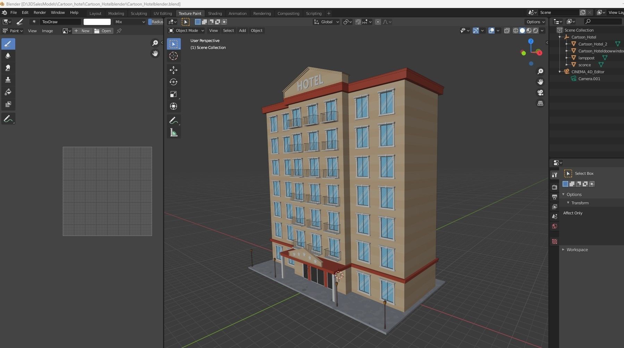Open the Output properties tab
Viewport: 624px width, 348px height.
click(555, 197)
